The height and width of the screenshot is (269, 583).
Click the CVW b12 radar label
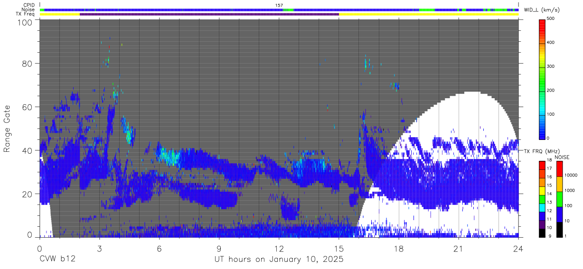57,260
